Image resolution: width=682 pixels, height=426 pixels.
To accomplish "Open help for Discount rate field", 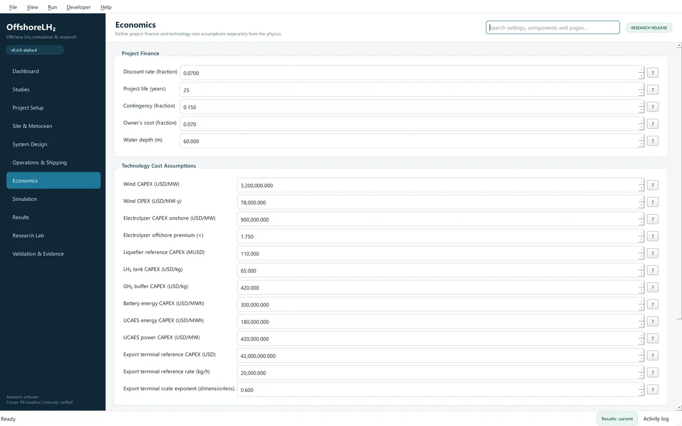I will tap(652, 73).
